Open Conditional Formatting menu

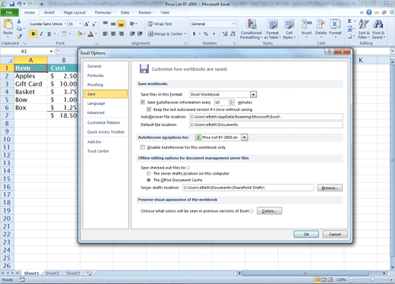pyautogui.click(x=251, y=30)
